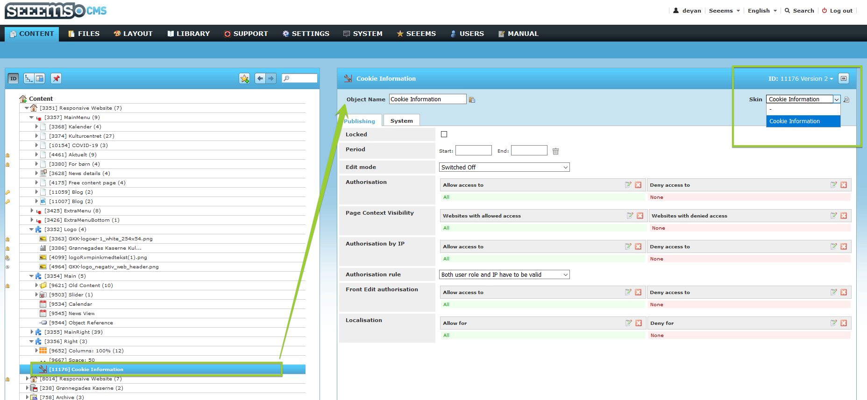Viewport: 867px width, 400px height.
Task: Edit Websites with allowed access list
Action: click(x=630, y=216)
